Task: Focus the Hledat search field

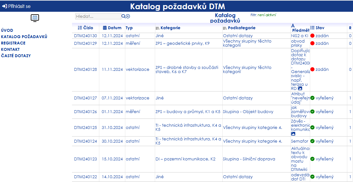Action: 98,17
